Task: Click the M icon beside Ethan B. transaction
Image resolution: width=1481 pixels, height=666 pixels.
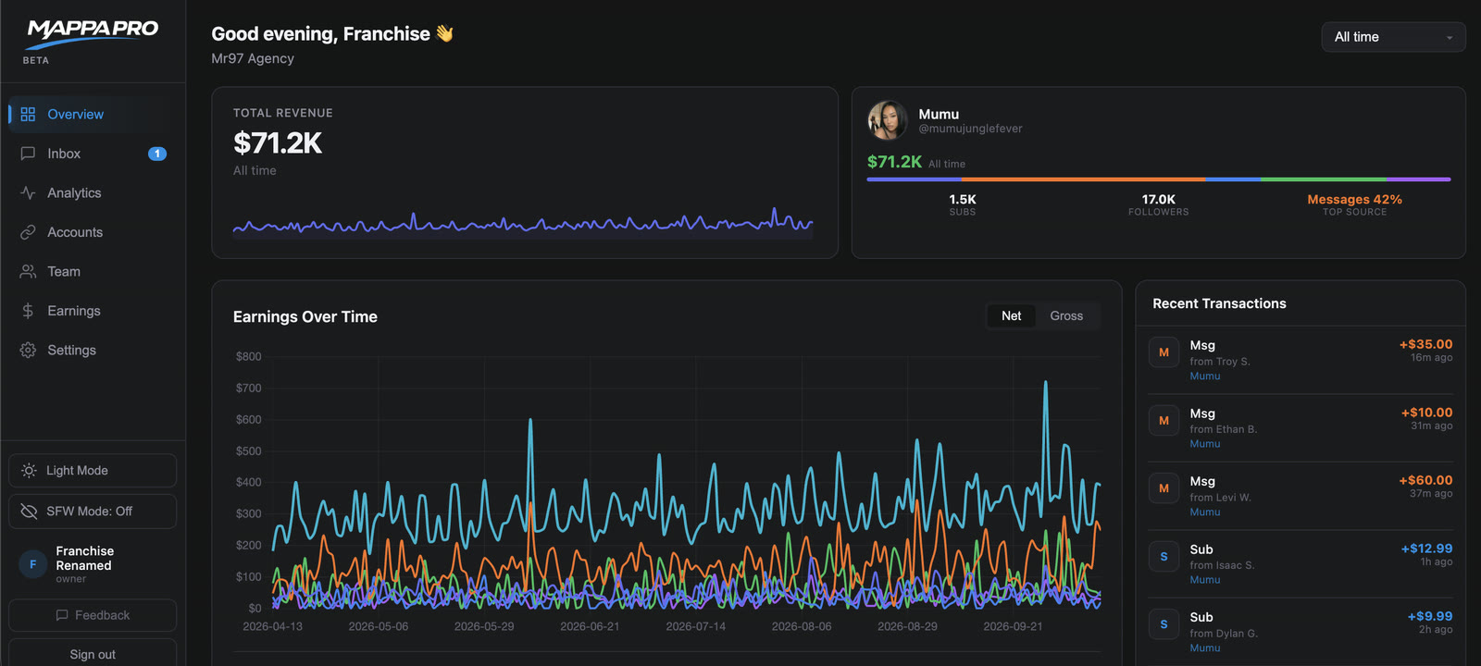Action: click(x=1164, y=420)
